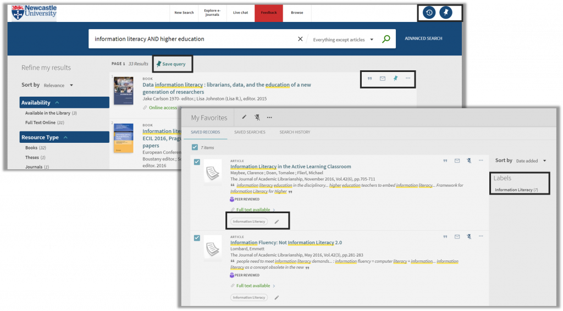Uncheck Information Literacy in Active Learning Classroom article
Screen dimensions: 563x311
tap(197, 162)
